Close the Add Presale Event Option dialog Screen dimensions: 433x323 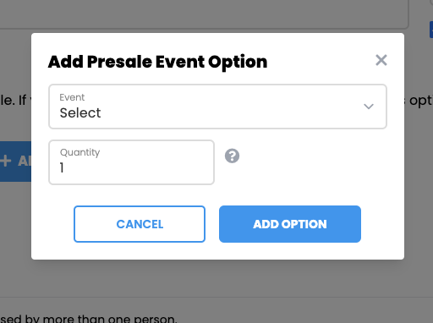(x=381, y=60)
